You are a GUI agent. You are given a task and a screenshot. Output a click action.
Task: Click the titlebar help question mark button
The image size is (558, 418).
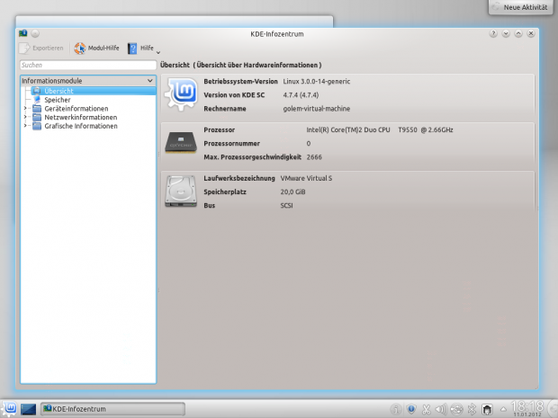tap(493, 33)
